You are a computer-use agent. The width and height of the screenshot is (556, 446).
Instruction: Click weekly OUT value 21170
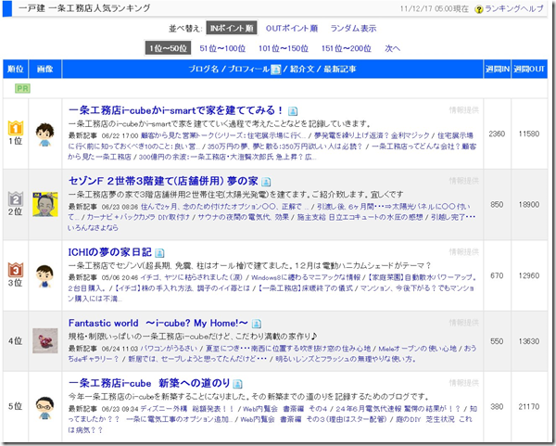pyautogui.click(x=529, y=407)
